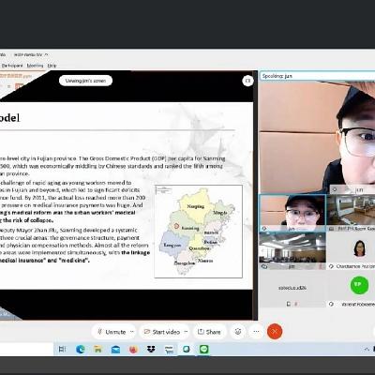The width and height of the screenshot is (375, 375).
Task: Open LINE app from taskbar
Action: pos(204,350)
